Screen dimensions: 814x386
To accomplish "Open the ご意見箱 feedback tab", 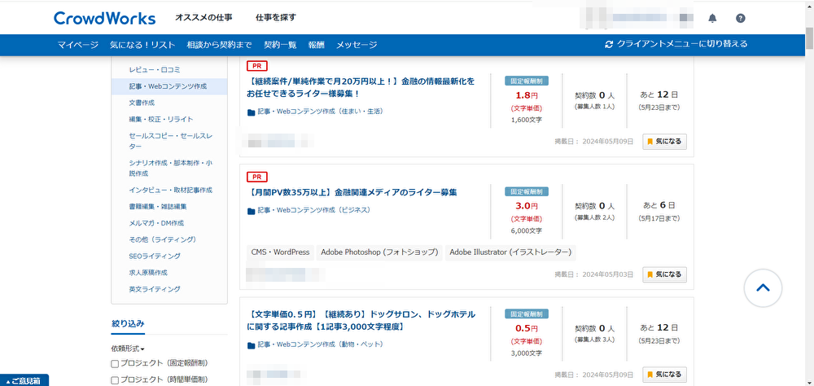I will pos(24,380).
